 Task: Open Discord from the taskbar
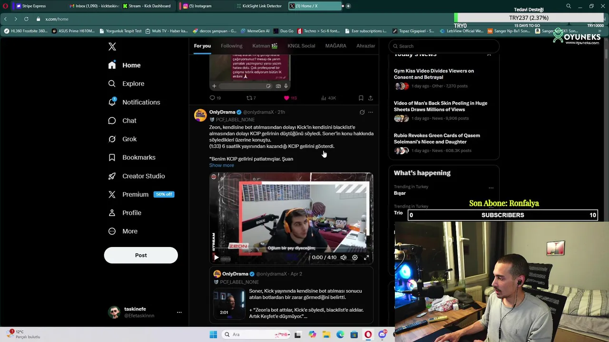382,334
